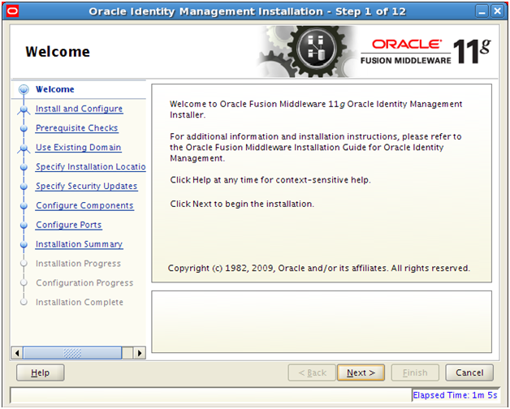The height and width of the screenshot is (409, 510).
Task: Click the Installation Progress step label
Action: [x=78, y=264]
